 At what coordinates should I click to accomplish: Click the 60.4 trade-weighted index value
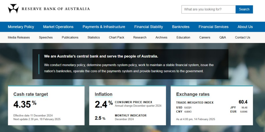tap(243, 102)
